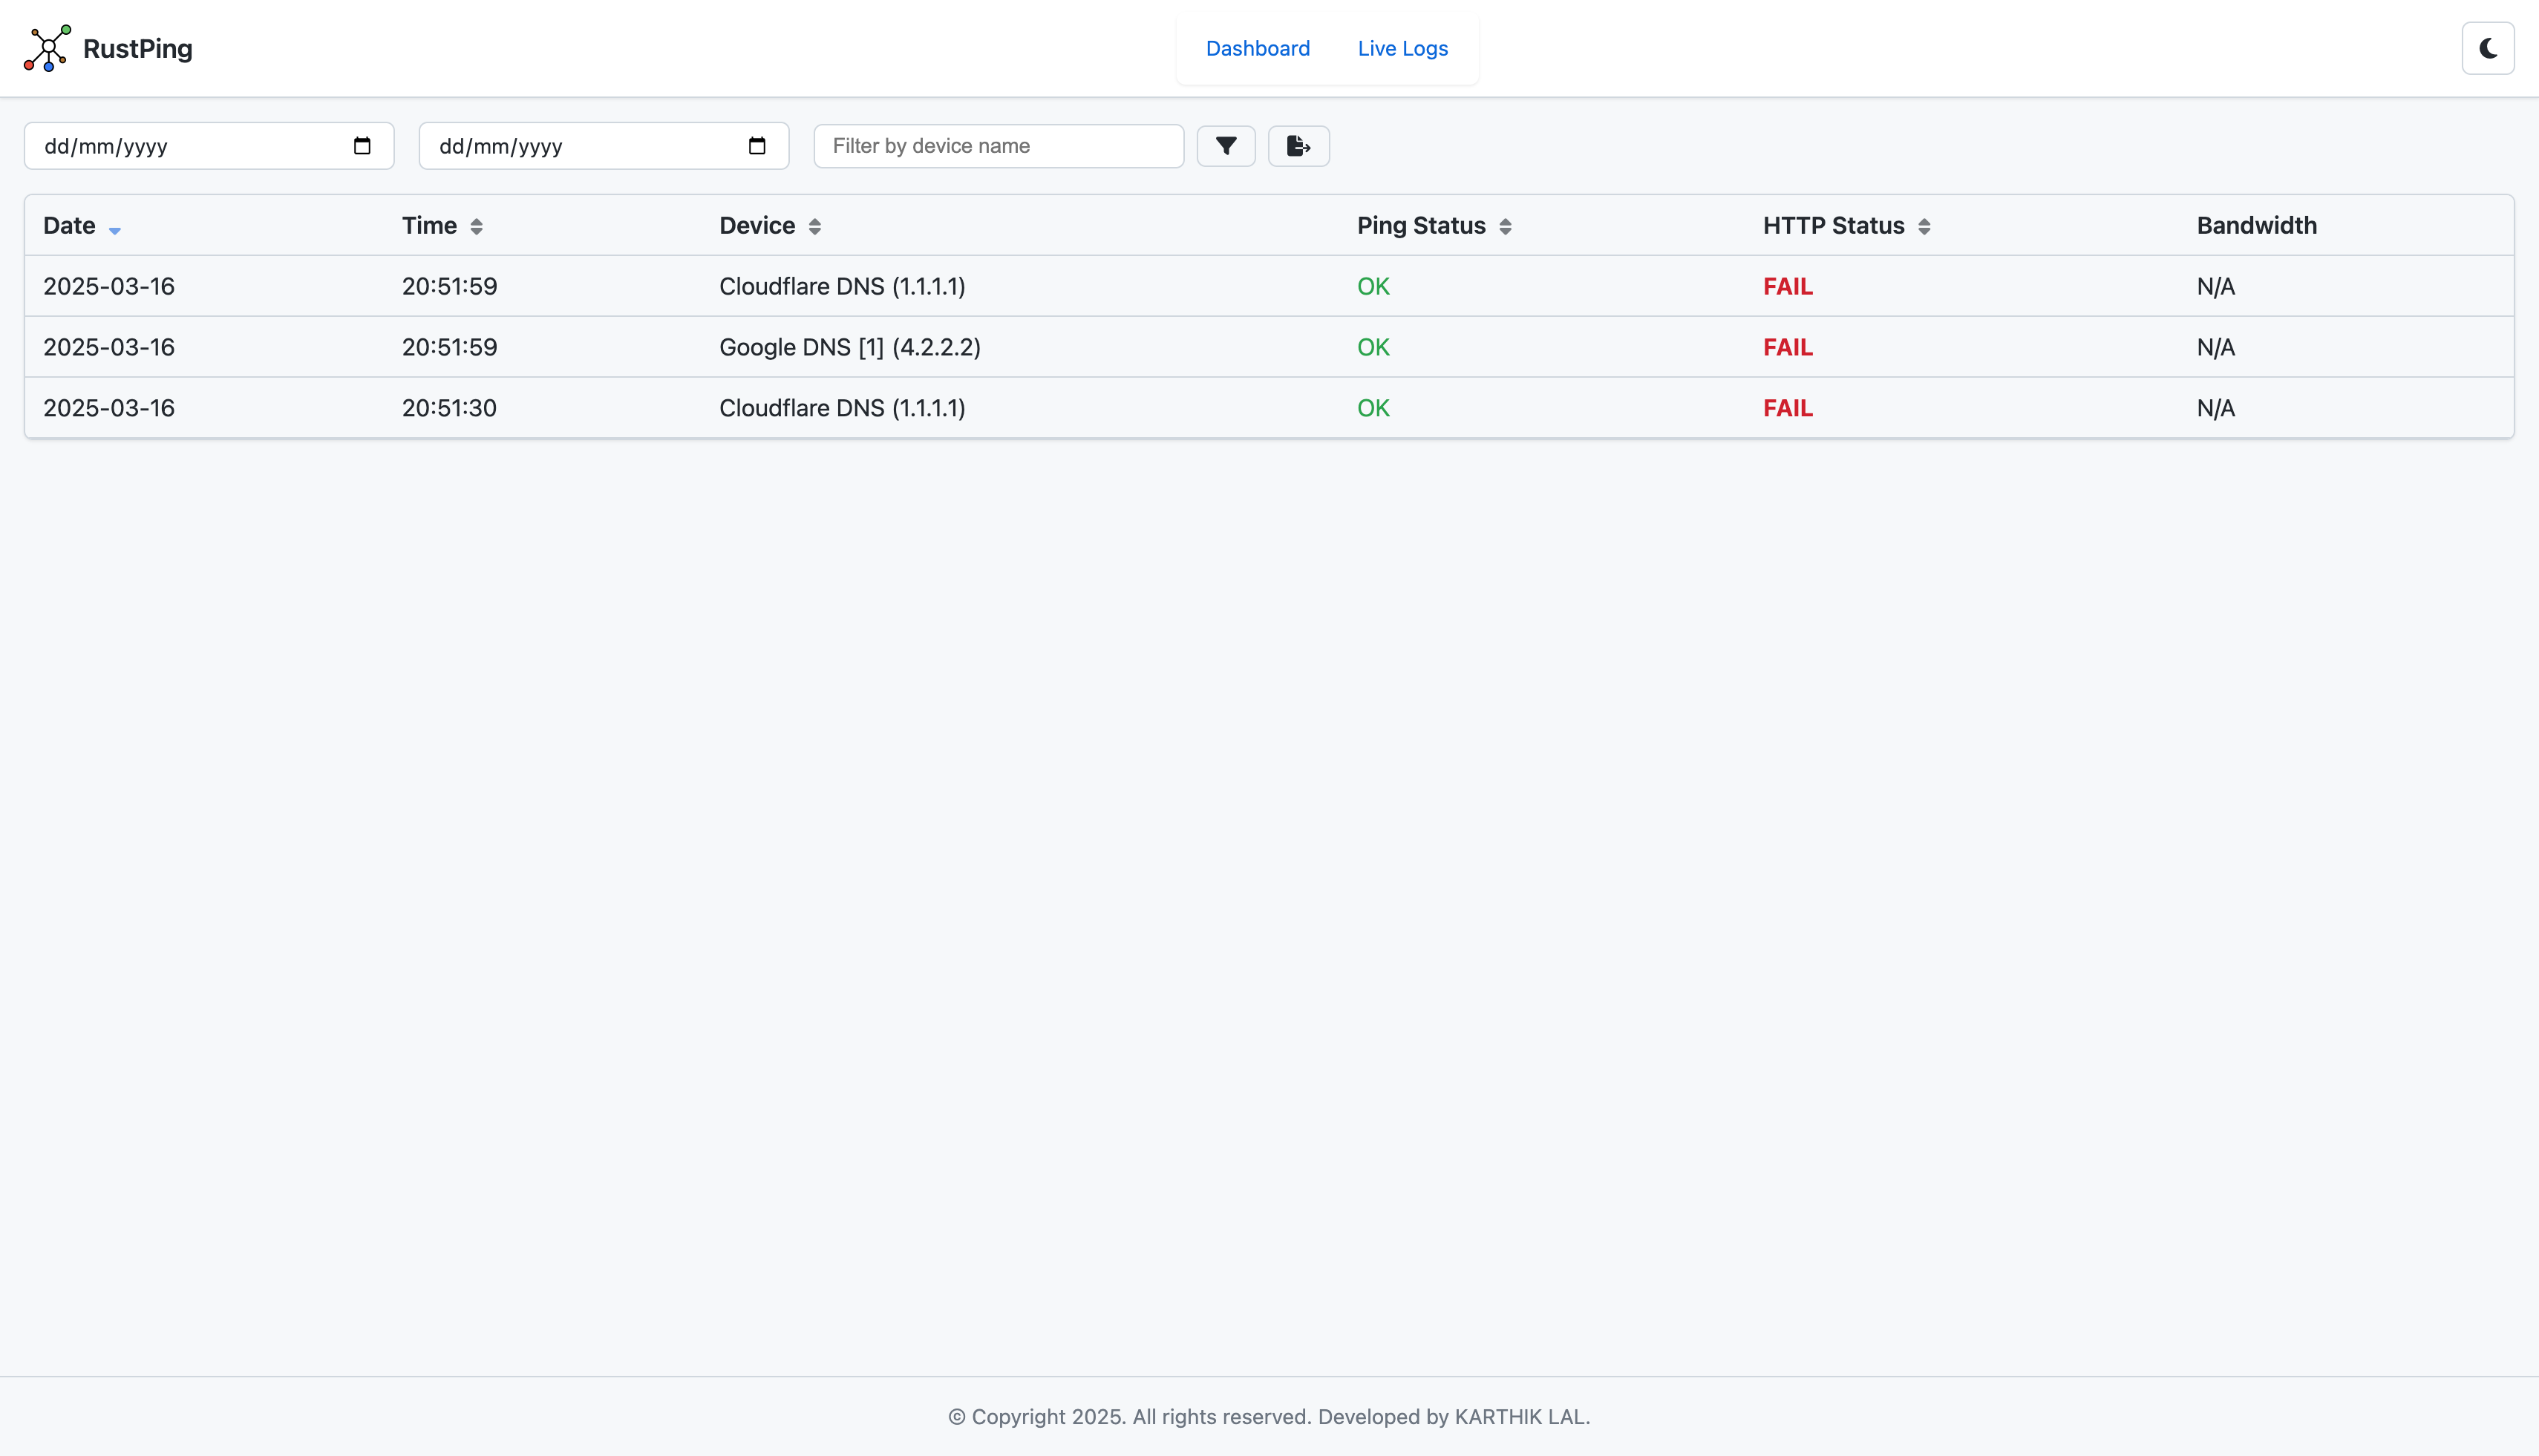Toggle dark mode with the moon icon
Image resolution: width=2539 pixels, height=1456 pixels.
point(2487,48)
